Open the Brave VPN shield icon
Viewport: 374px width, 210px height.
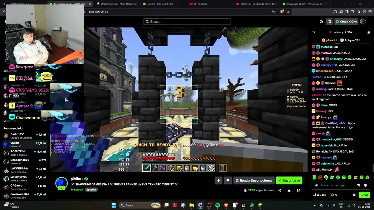pyautogui.click(x=364, y=12)
